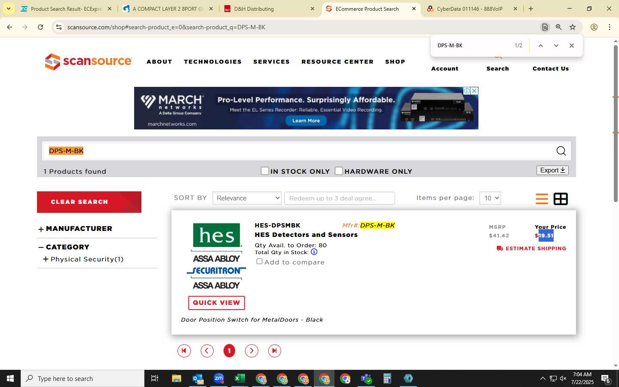Open Microsoft Teams from taskbar
Image resolution: width=619 pixels, height=387 pixels.
(x=366, y=378)
